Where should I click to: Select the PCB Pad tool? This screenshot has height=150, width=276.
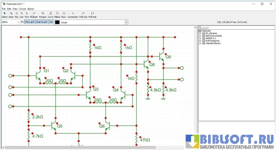(x=92, y=15)
